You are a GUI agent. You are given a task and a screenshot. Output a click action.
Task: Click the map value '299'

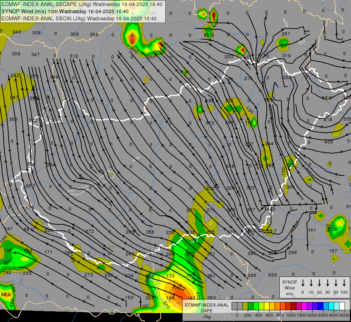292,252
